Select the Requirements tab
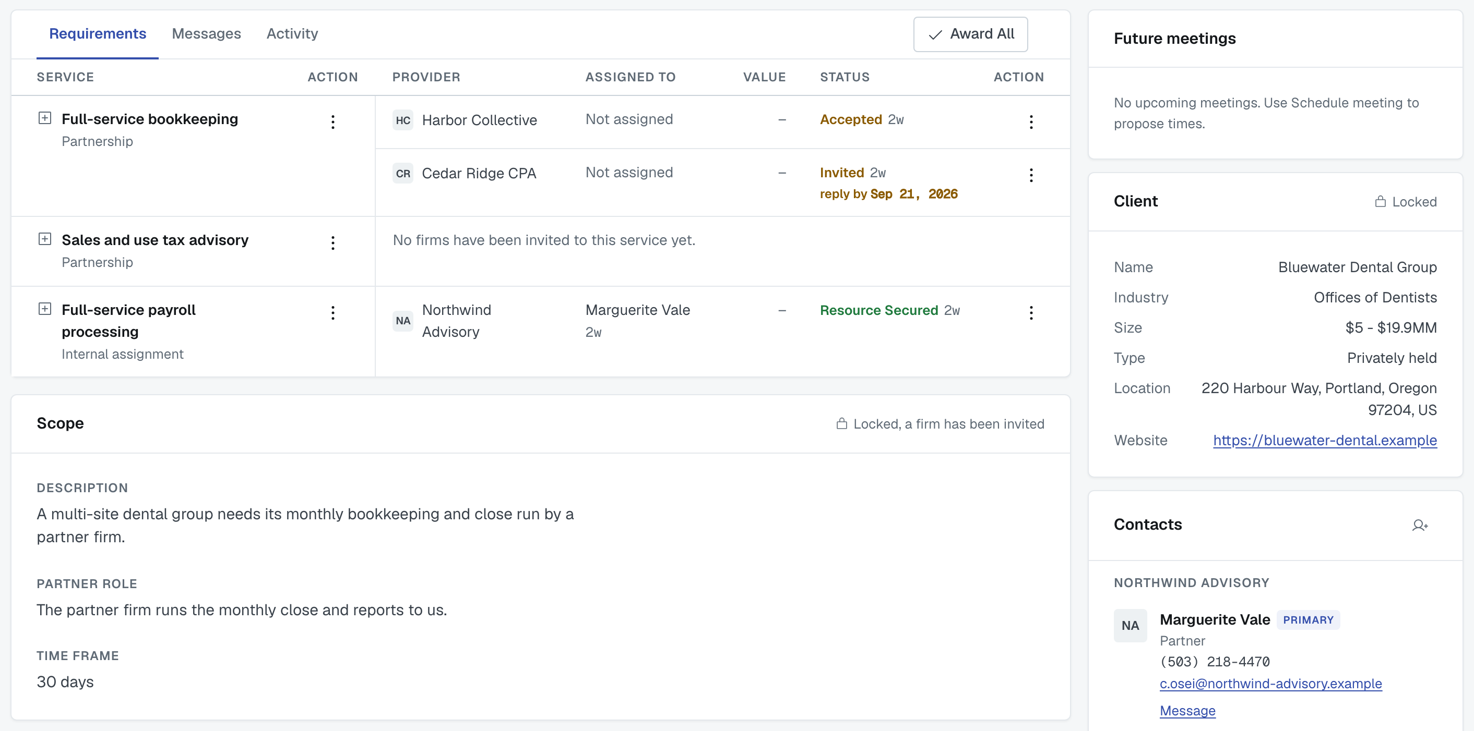The image size is (1474, 731). click(x=97, y=34)
